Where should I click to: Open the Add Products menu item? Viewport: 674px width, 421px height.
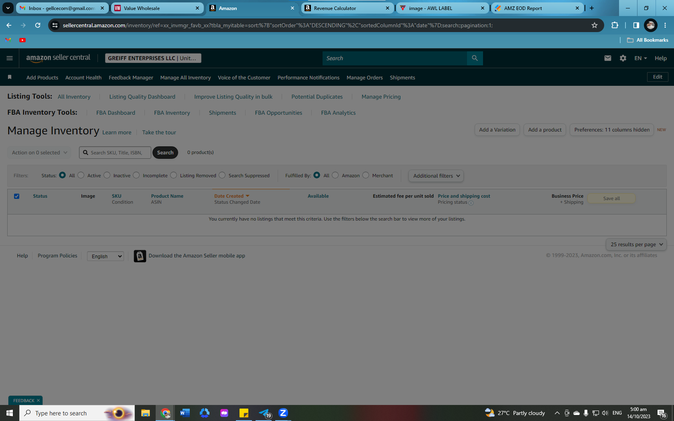(42, 77)
